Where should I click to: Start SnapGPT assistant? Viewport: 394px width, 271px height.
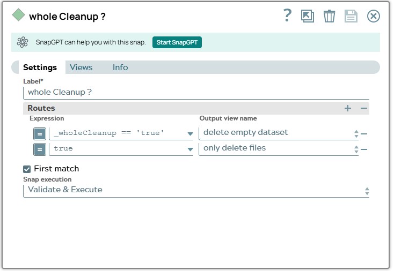point(177,42)
